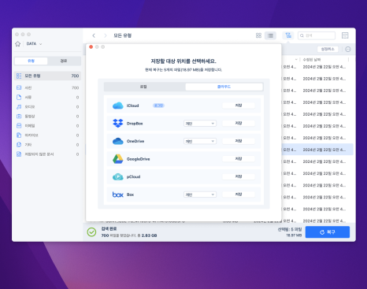Open the column header sort arrow
The width and height of the screenshot is (367, 289).
coord(296,60)
